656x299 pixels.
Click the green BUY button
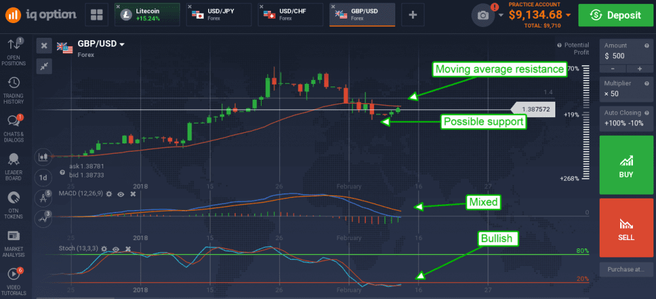click(x=627, y=165)
